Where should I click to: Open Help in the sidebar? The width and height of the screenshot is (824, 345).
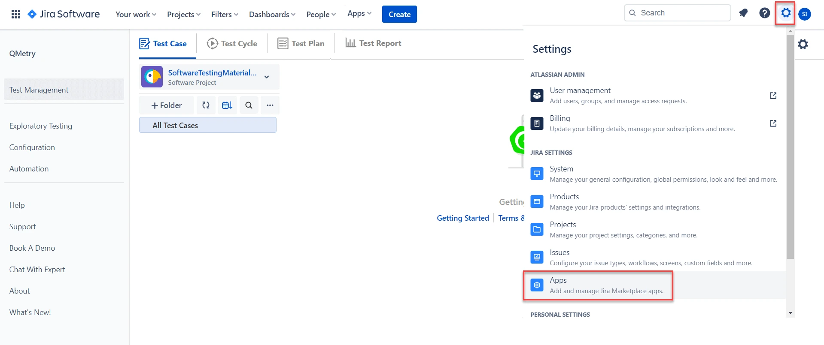(17, 205)
